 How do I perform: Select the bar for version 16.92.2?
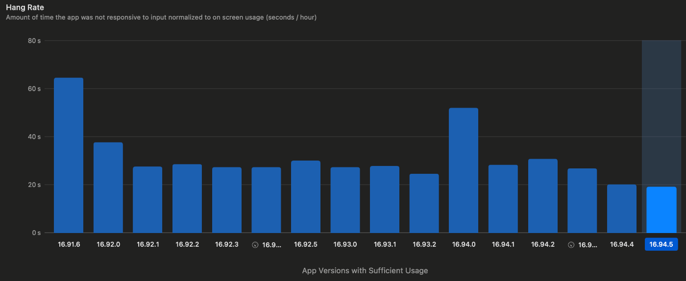click(x=187, y=198)
